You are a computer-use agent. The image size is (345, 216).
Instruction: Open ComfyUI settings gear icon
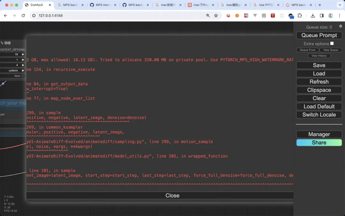(341, 26)
